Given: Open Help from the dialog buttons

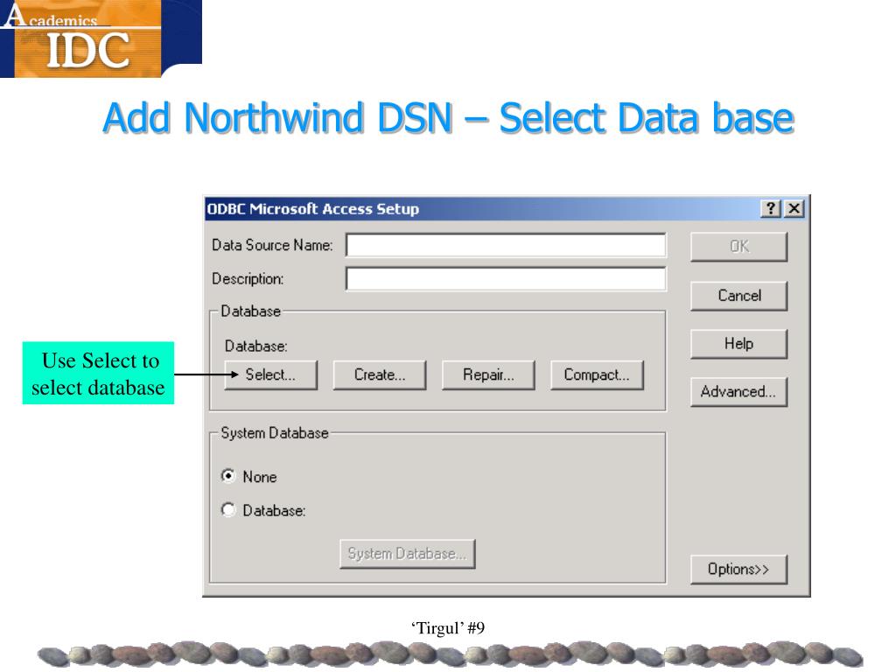Looking at the screenshot, I should point(738,344).
